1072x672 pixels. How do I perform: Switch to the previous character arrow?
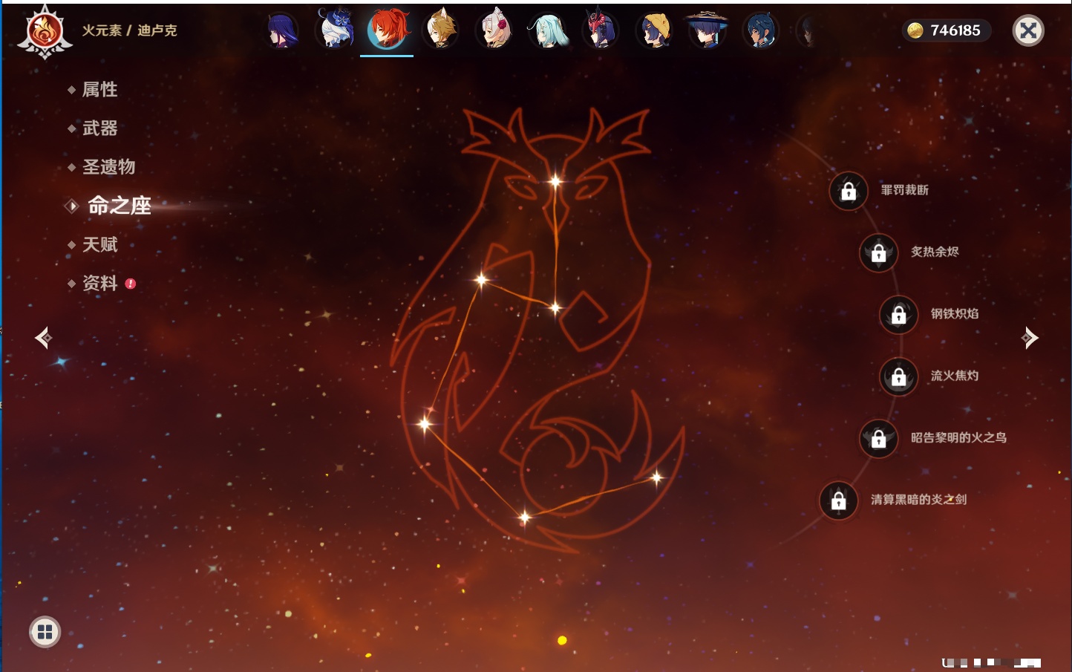pyautogui.click(x=43, y=338)
